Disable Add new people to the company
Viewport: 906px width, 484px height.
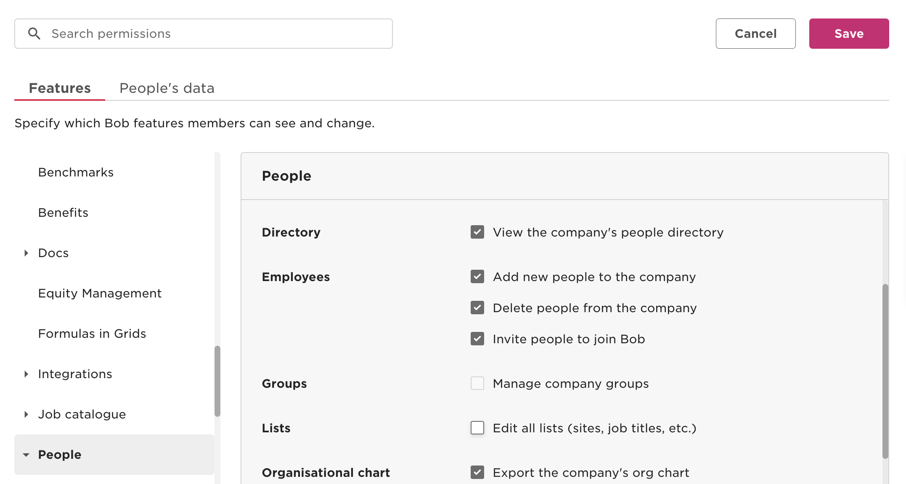477,276
